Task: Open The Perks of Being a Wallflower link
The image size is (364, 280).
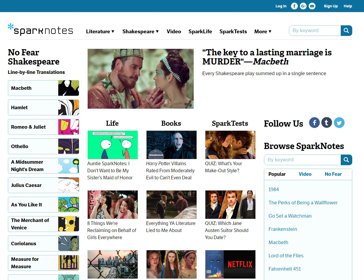Action: (303, 203)
